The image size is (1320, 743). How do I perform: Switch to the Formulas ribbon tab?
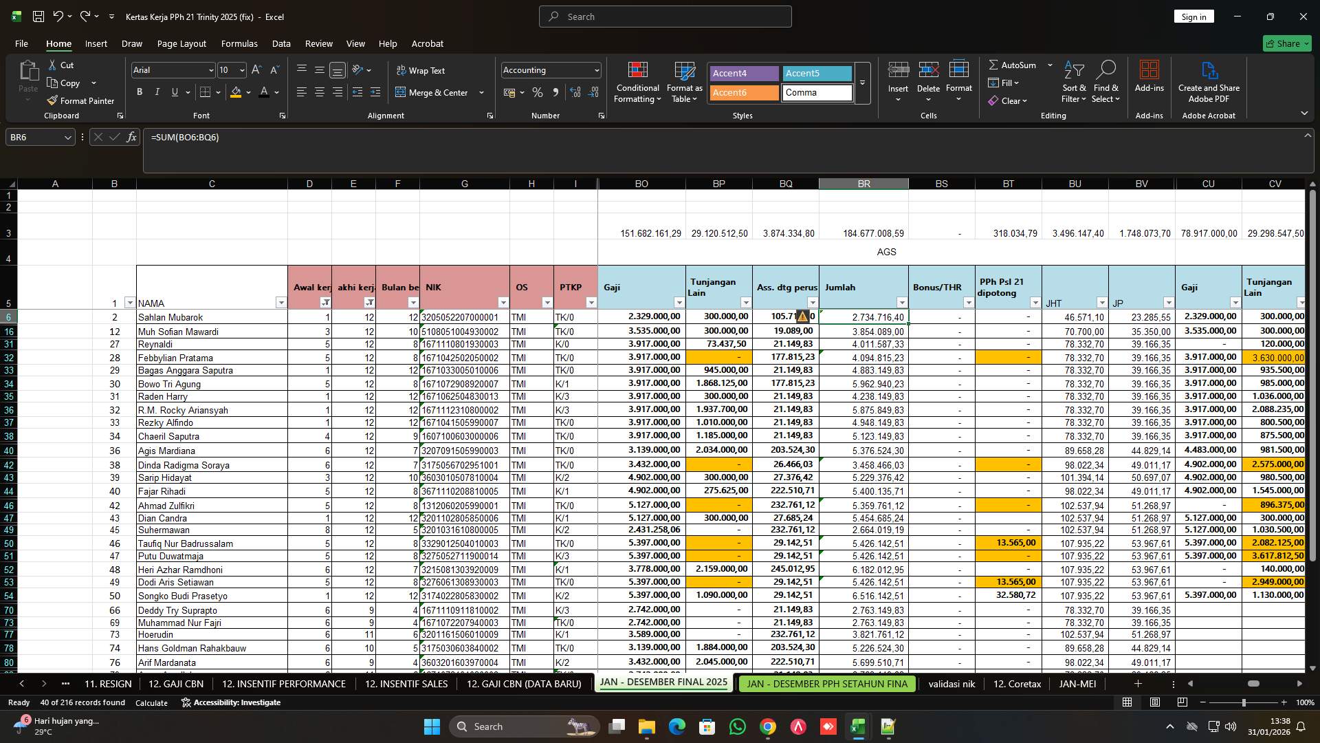[x=239, y=43]
